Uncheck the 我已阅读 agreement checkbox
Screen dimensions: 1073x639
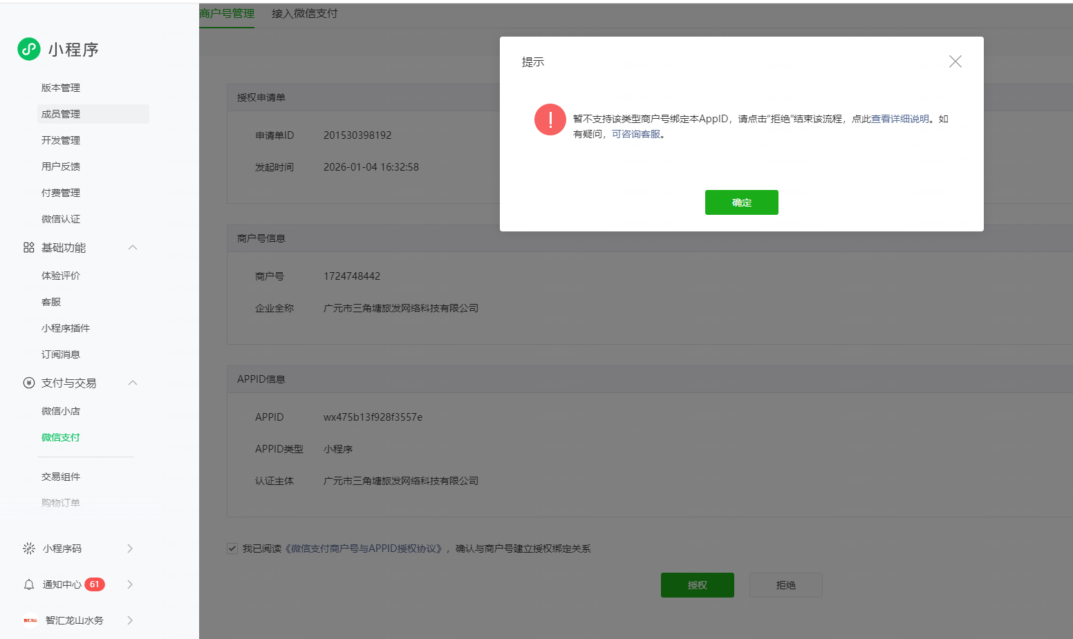point(232,549)
